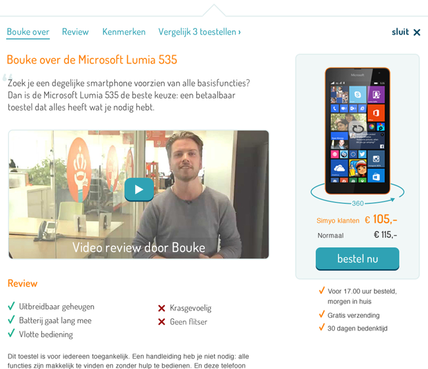Open Vergelijk 3 toestellen comparison link
The height and width of the screenshot is (369, 428).
coord(199,32)
